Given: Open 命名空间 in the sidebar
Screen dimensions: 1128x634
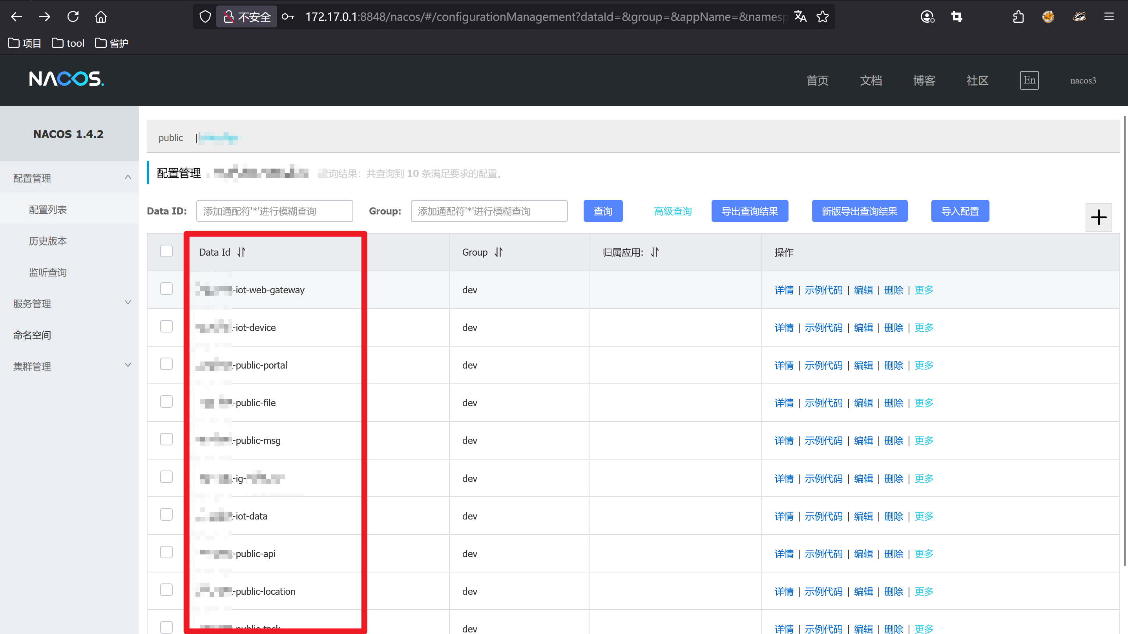Looking at the screenshot, I should click(x=32, y=335).
